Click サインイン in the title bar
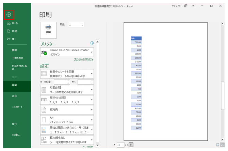The width and height of the screenshot is (228, 151). point(175,6)
